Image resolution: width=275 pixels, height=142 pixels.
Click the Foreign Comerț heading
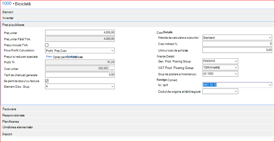167,80
